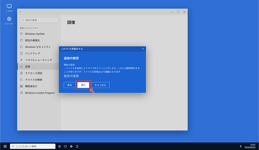
Task: Click the power icon beside 回復
Action: pos(21,67)
